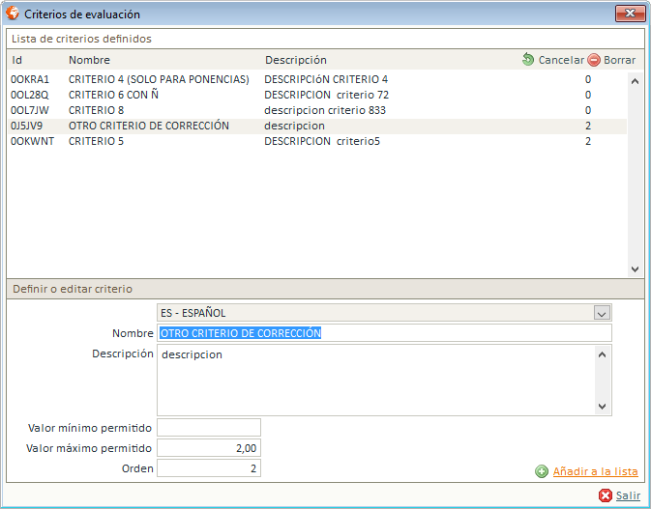The width and height of the screenshot is (651, 509).
Task: Click the red Borrar delete icon
Action: (x=594, y=60)
